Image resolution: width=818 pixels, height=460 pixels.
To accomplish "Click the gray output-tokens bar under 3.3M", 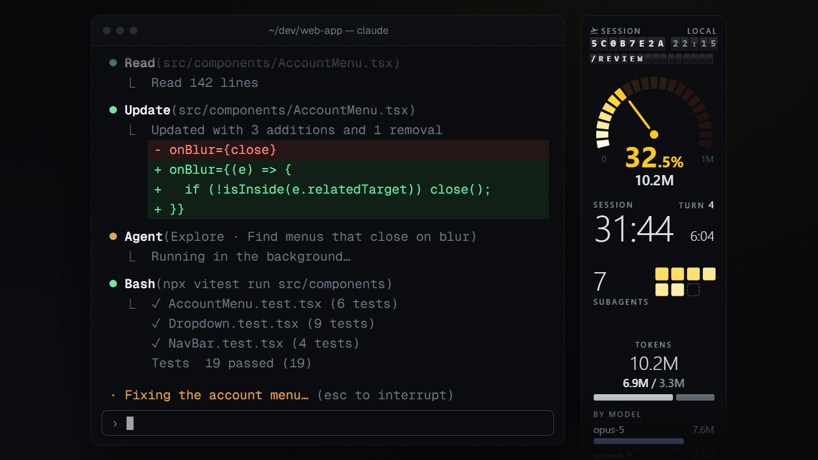I will coord(695,397).
